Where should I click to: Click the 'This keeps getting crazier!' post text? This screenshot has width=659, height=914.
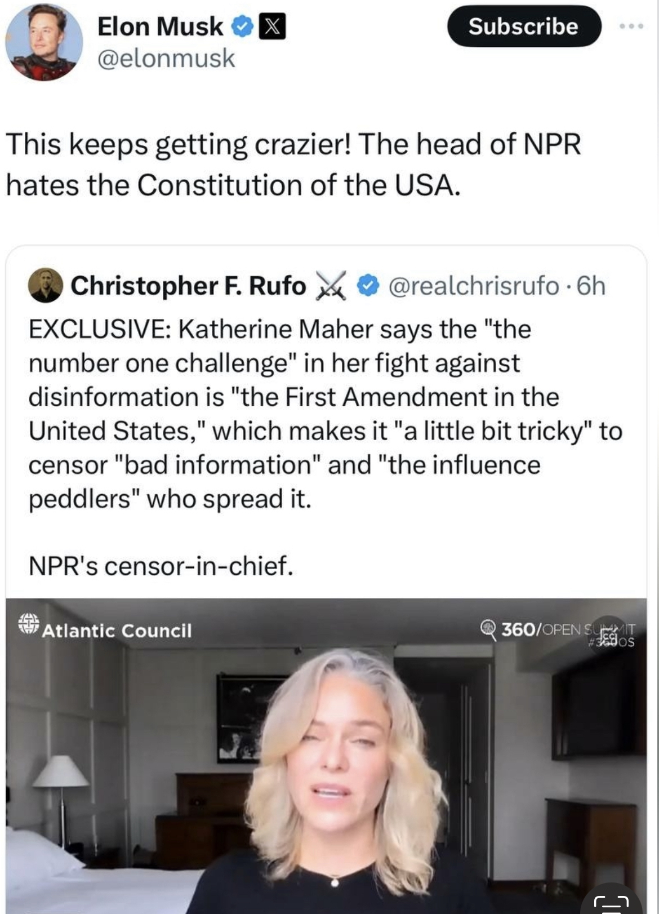tap(293, 164)
